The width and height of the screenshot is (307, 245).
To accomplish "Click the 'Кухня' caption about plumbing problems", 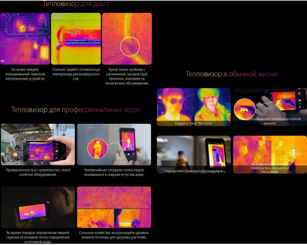I will [x=127, y=77].
